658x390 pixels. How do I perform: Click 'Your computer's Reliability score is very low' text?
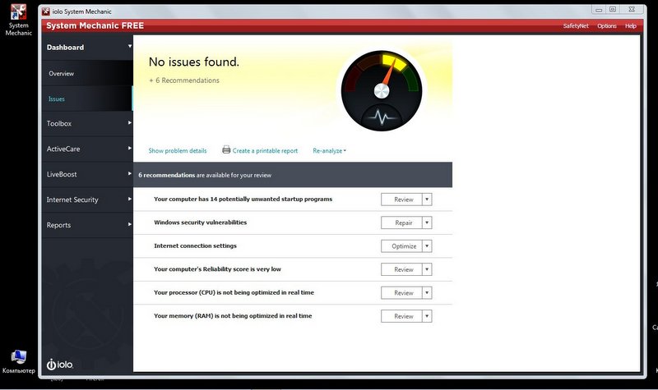[x=217, y=269]
